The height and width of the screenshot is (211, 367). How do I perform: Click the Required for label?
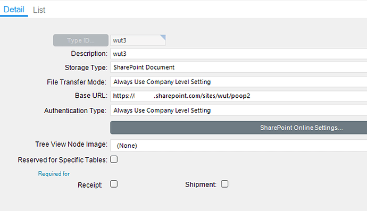point(54,174)
